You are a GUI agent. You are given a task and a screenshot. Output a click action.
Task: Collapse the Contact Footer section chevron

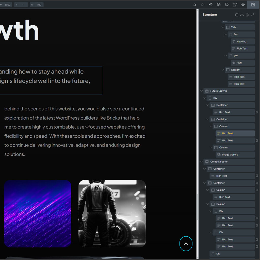coord(202,162)
